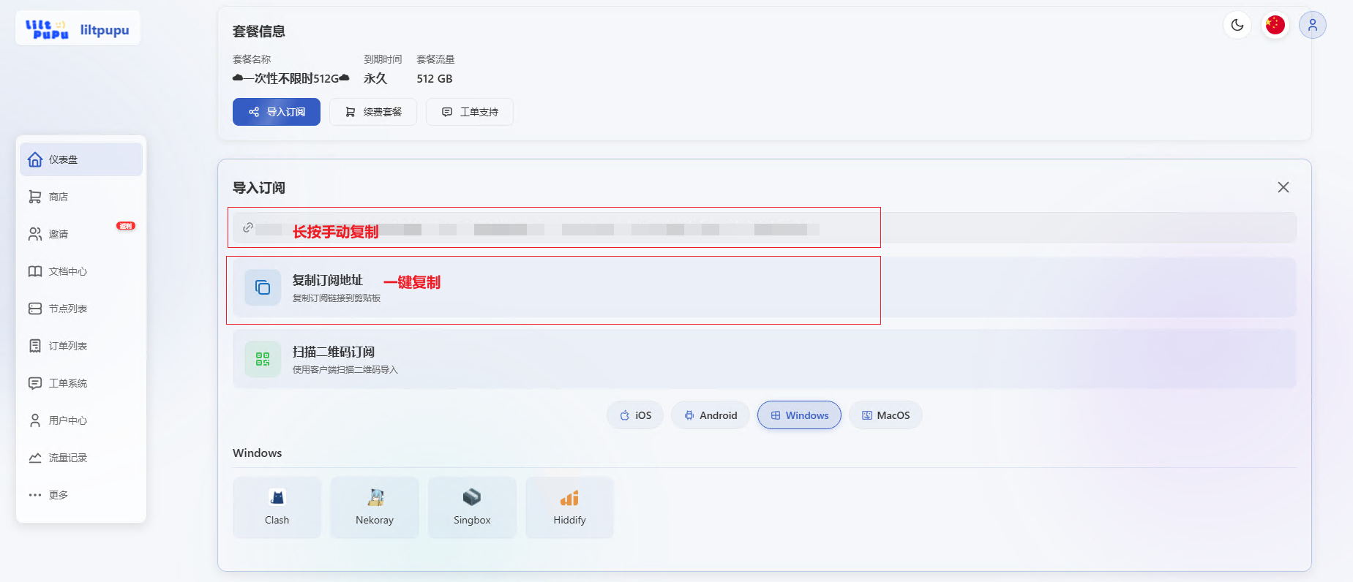Viewport: 1353px width, 582px height.
Task: Click the blue 导入订阅 button
Action: pyautogui.click(x=277, y=112)
